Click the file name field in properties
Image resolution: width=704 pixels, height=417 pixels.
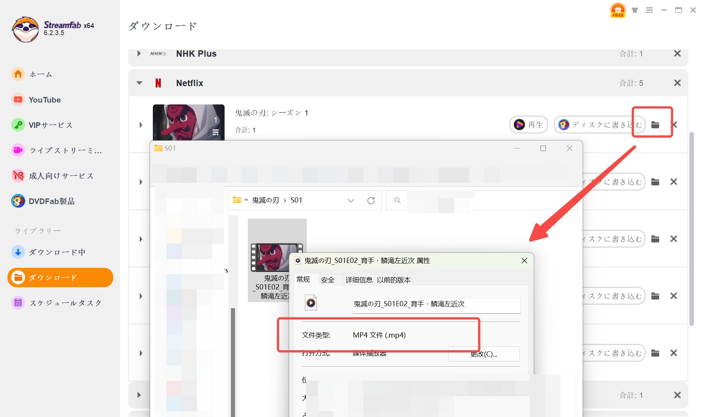pyautogui.click(x=436, y=305)
